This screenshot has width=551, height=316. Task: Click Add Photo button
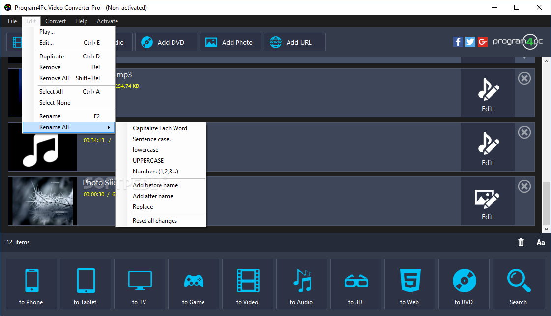pos(231,42)
